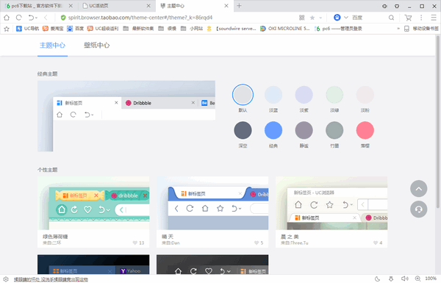Click the shirt skin icon in title bar
The width and height of the screenshot is (441, 283).
397,6
